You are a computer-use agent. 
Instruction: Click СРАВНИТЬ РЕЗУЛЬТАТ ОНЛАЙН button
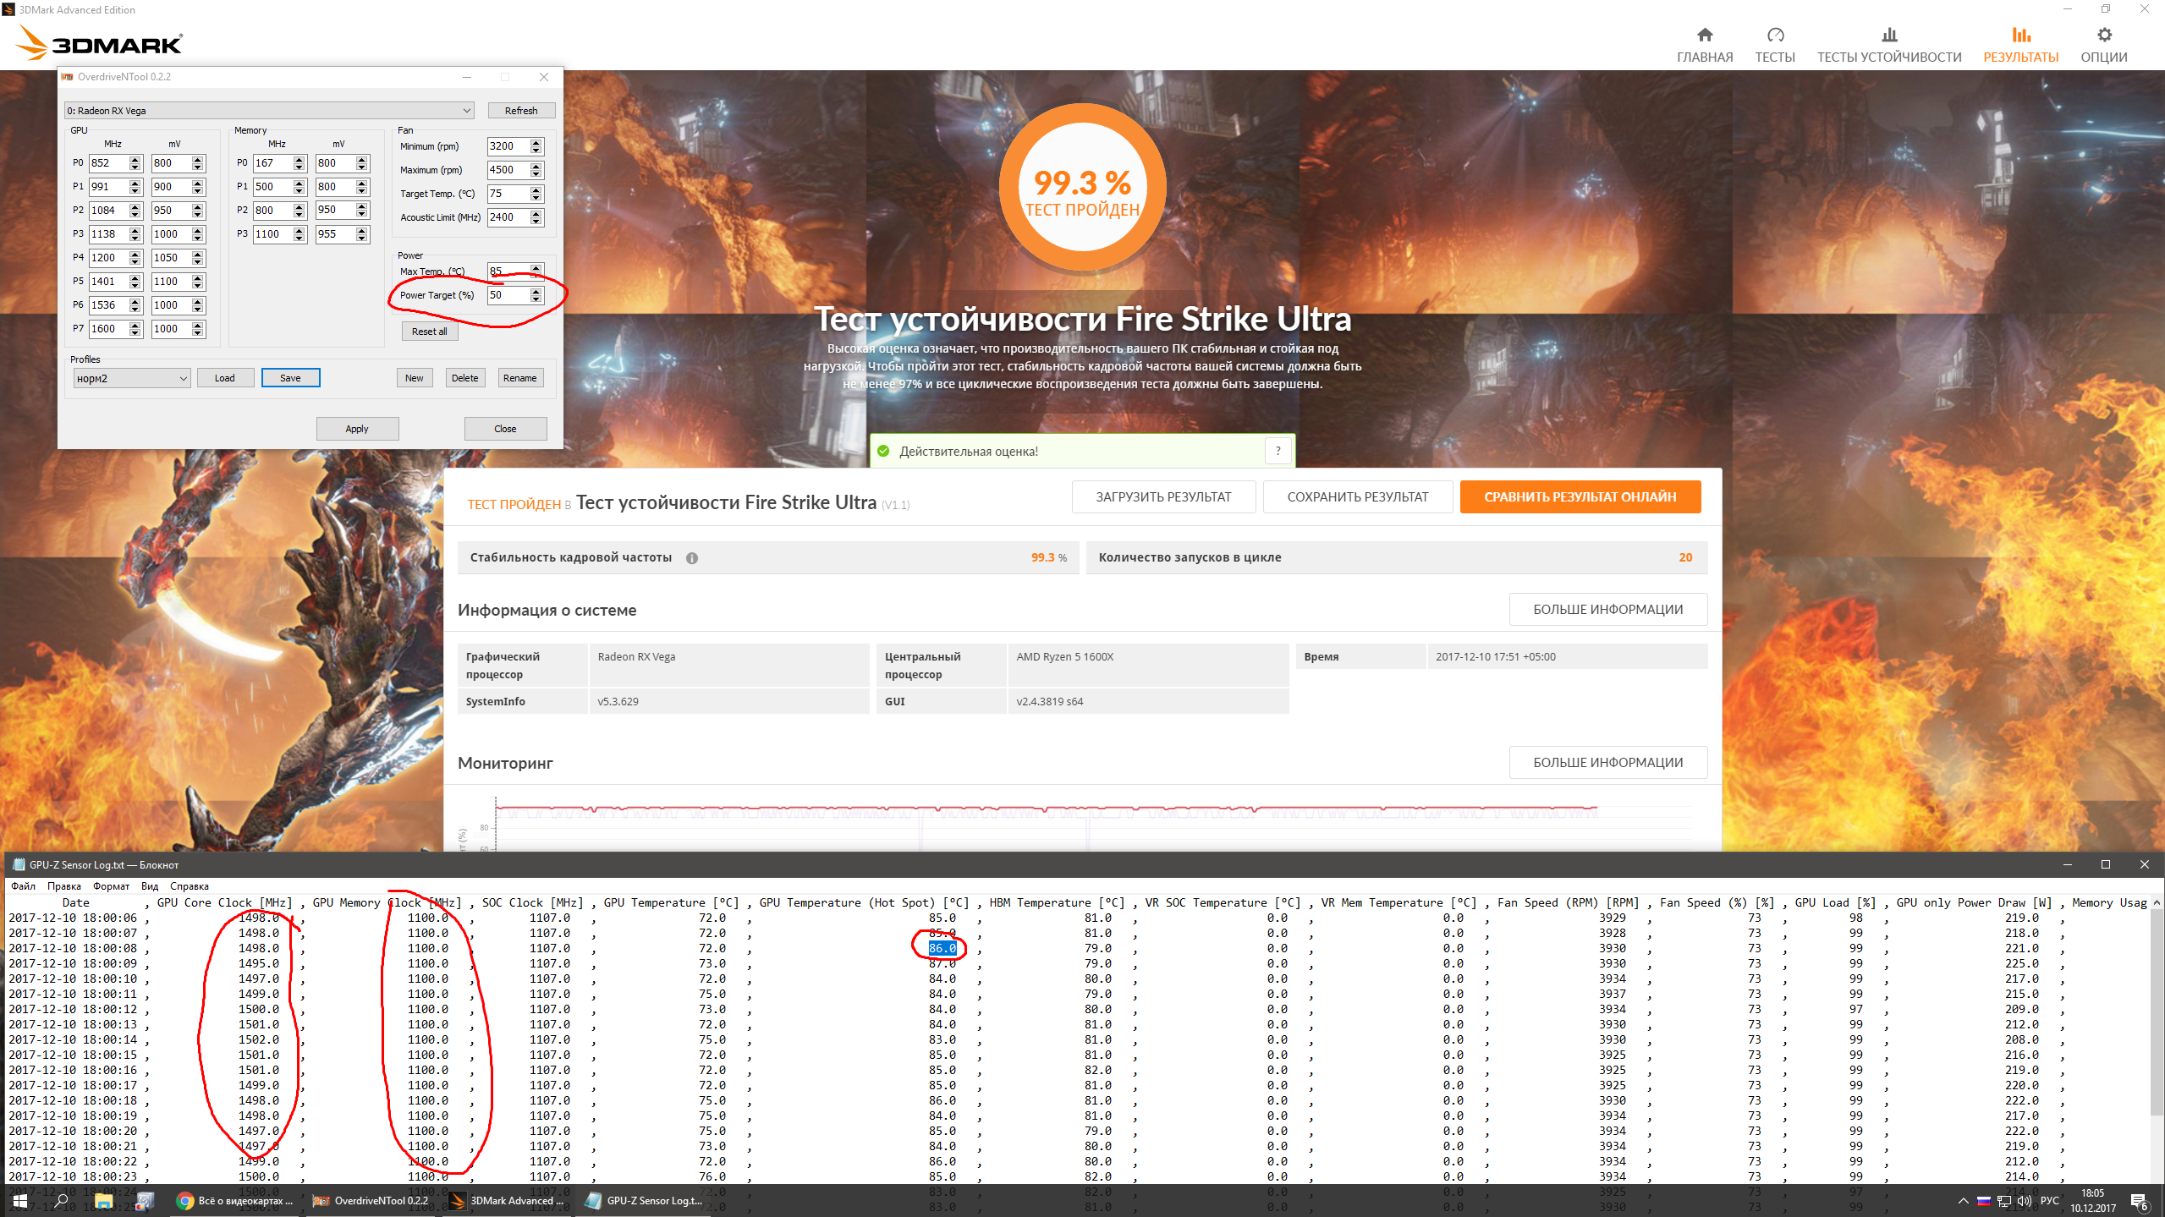point(1580,497)
